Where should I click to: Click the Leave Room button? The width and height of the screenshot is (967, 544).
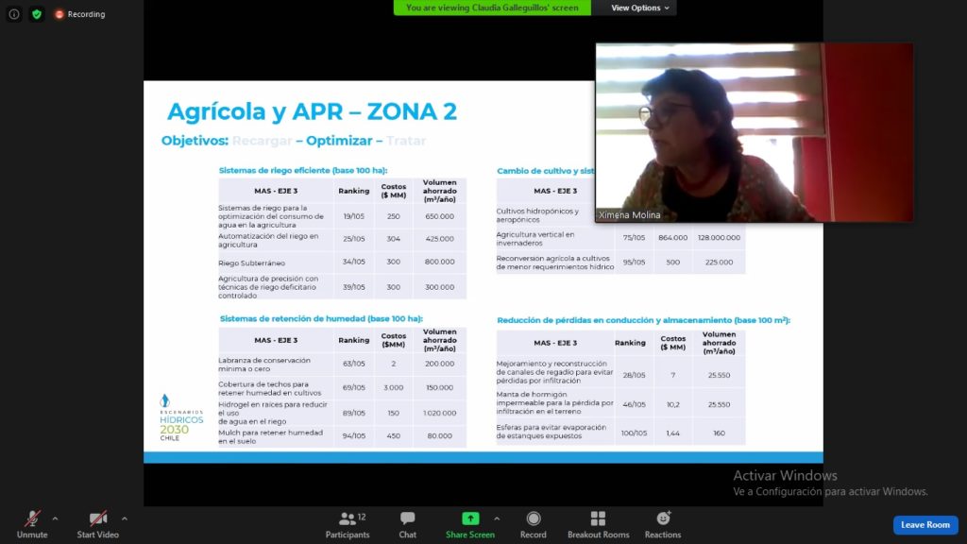(x=925, y=525)
